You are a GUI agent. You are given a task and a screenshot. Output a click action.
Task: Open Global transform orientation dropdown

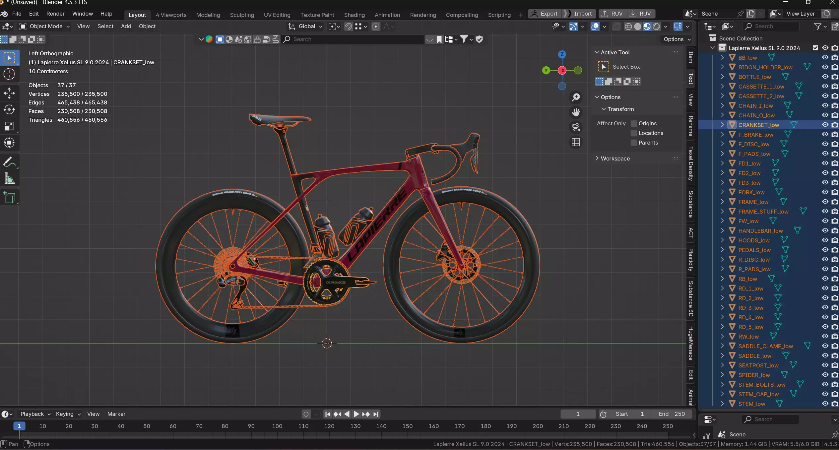point(305,26)
